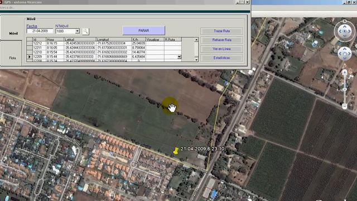Viewport: 357px width, 201px height.
Task: Rotate view right with look joystick right arrow
Action: tap(350, 31)
